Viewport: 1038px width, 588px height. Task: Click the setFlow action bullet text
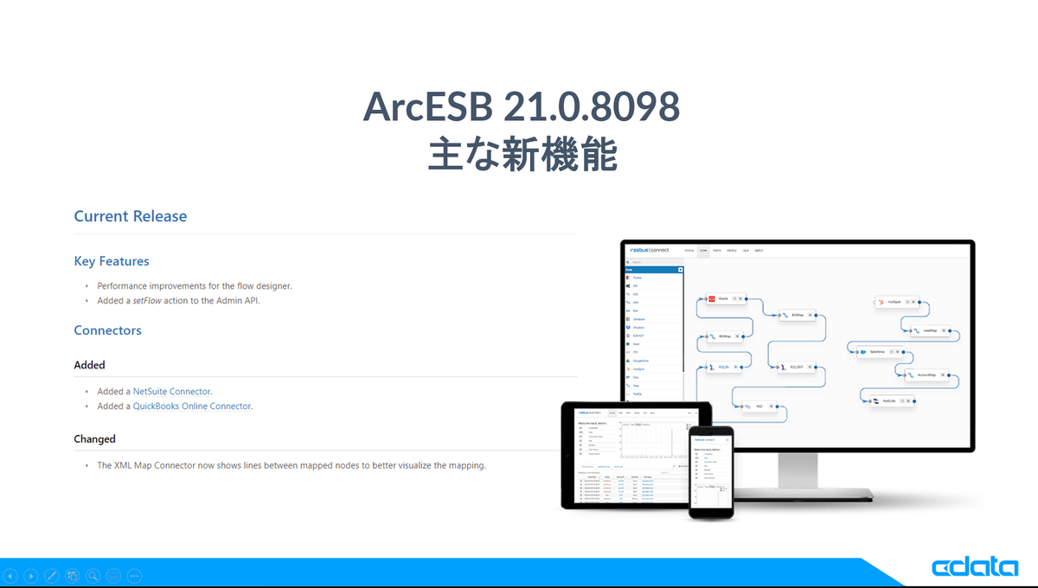click(178, 301)
